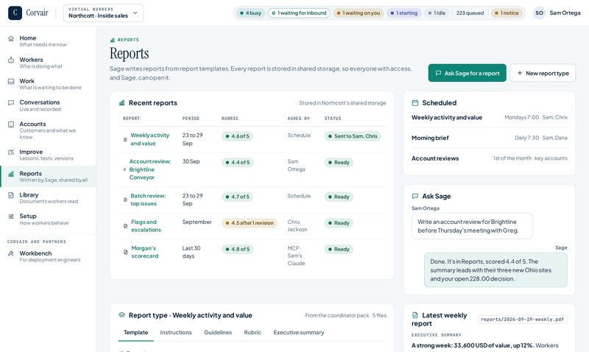Click the Report type layers icon
The width and height of the screenshot is (589, 352).
click(x=121, y=315)
